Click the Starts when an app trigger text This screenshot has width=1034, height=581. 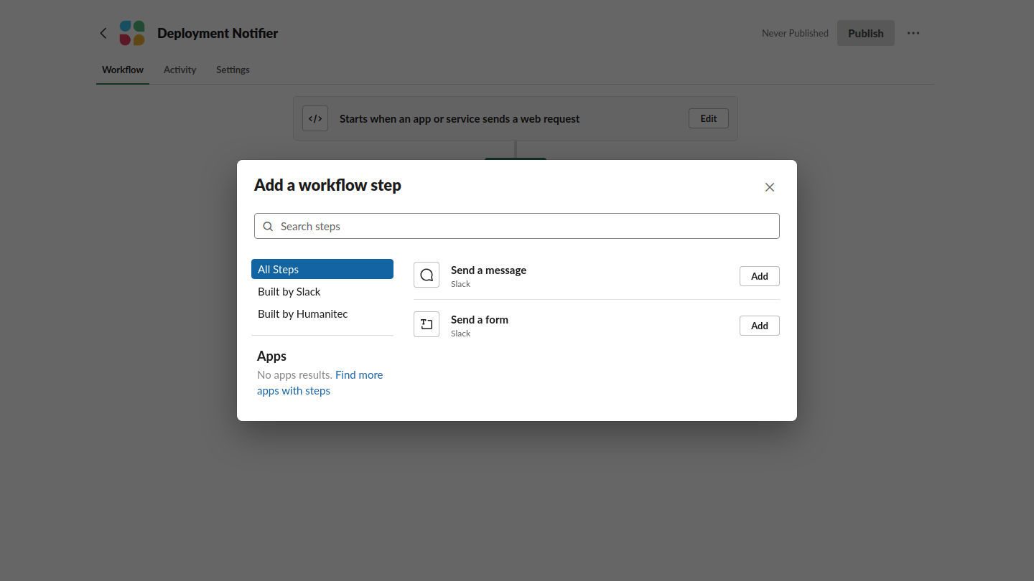[x=460, y=118]
